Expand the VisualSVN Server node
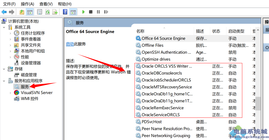The width and height of the screenshot is (269, 140). (x=10, y=93)
